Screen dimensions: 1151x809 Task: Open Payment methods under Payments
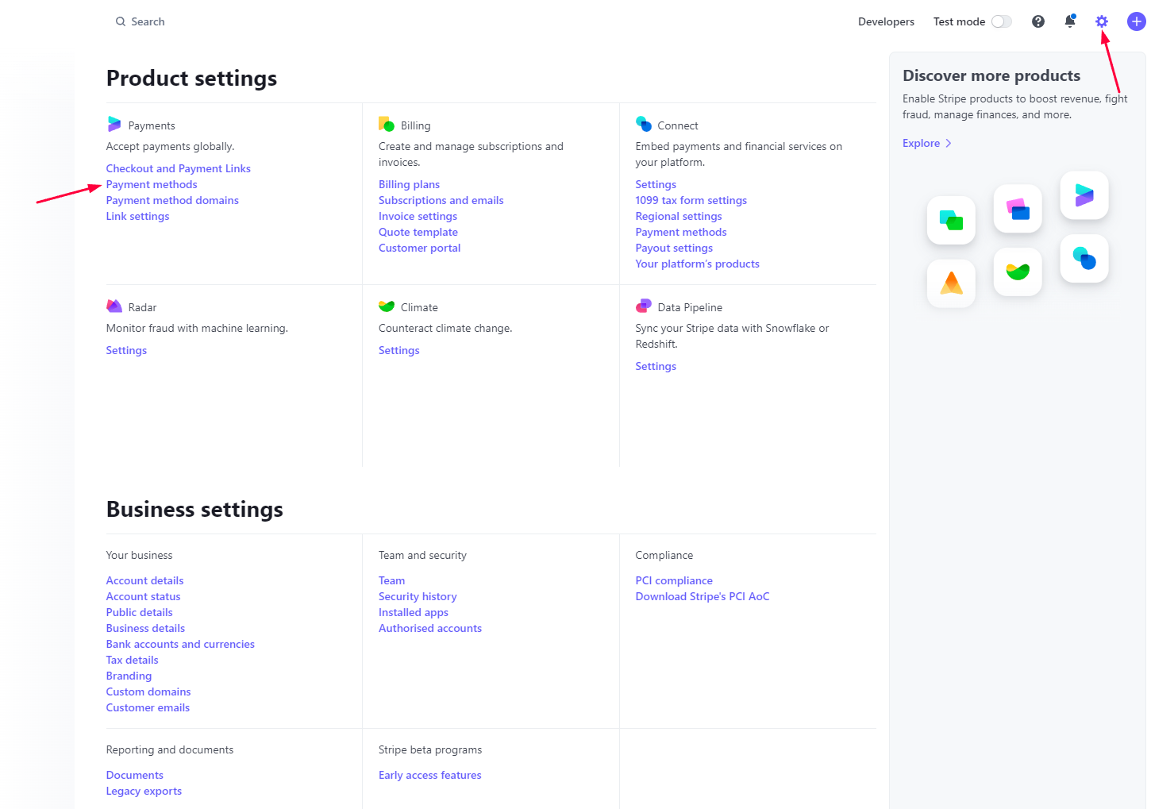click(152, 184)
